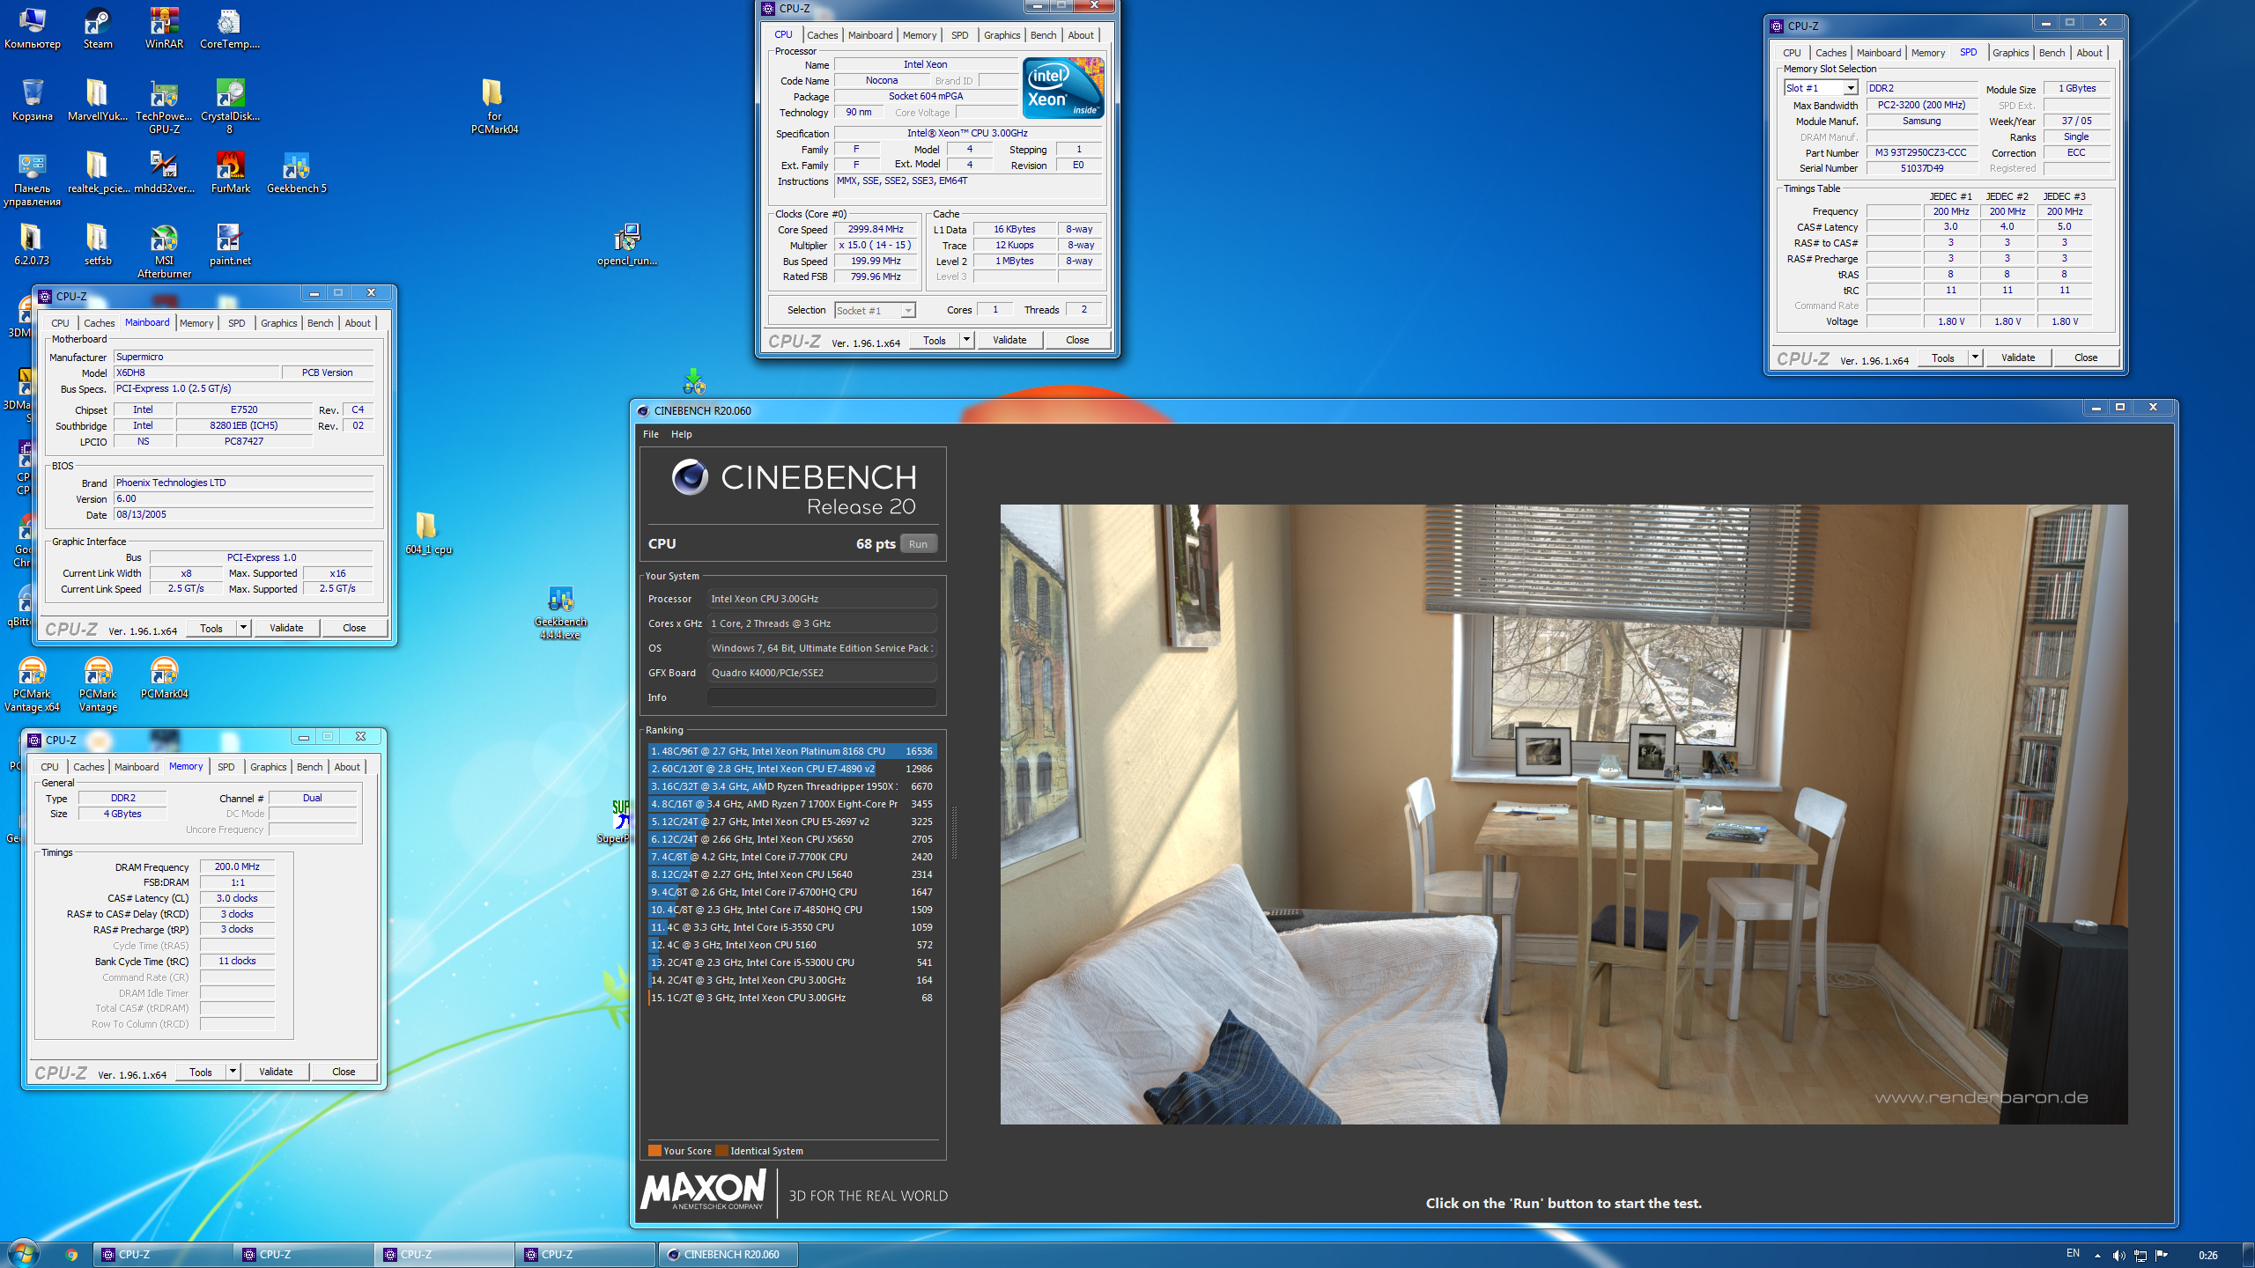
Task: Launch the Geekbench 4.4.4.exe icon
Action: (560, 612)
